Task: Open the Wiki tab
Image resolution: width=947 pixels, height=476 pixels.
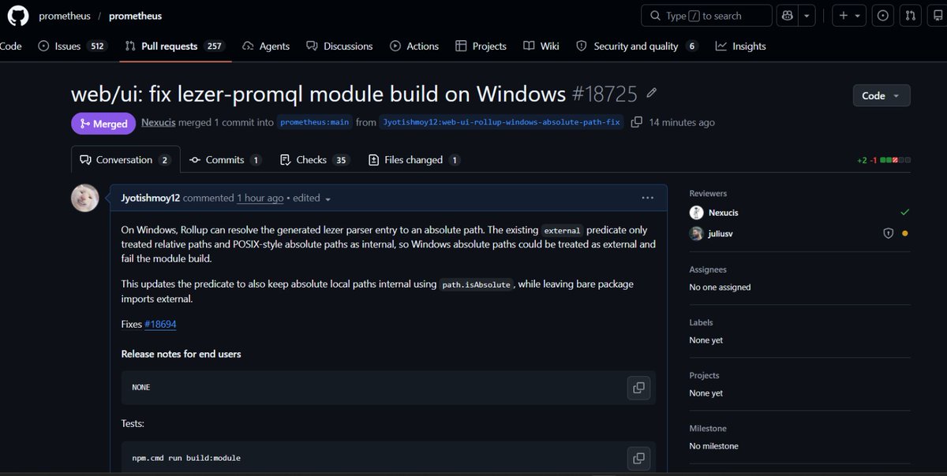Action: click(541, 46)
